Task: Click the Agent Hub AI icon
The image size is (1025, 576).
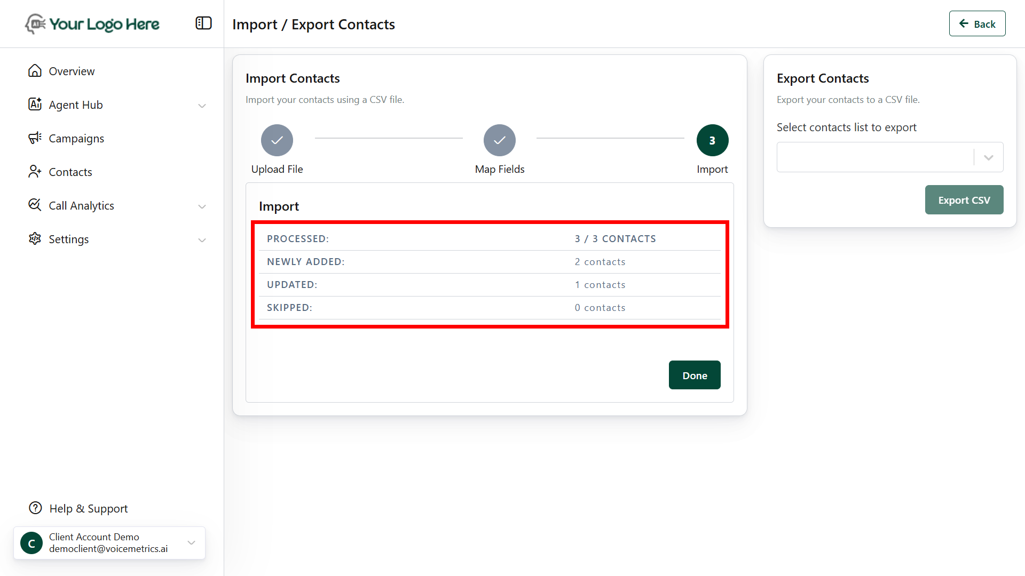Action: coord(35,105)
